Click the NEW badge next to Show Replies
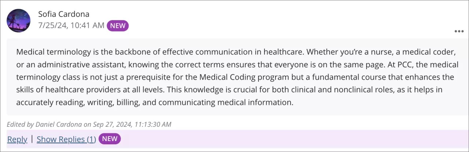 click(110, 138)
